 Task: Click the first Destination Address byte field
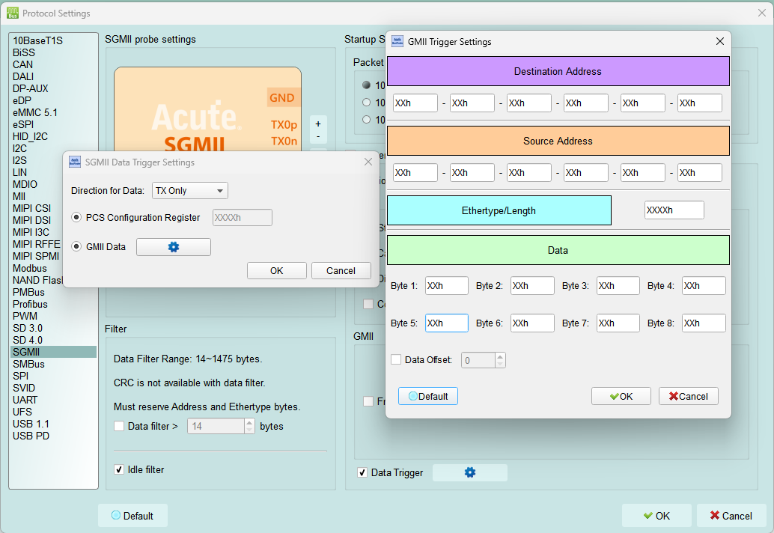tap(415, 103)
